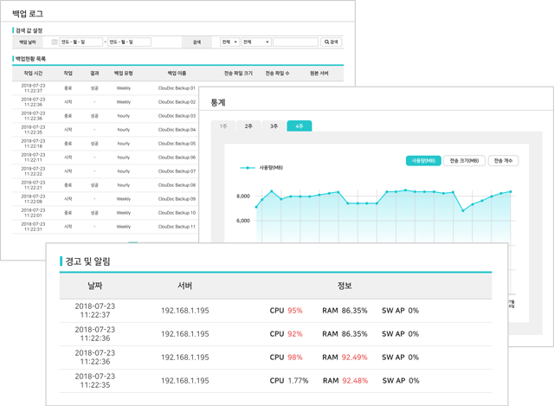Viewport: 554px width, 406px height.
Task: Switch the chart to 전송 크기(MB)
Action: tap(462, 161)
